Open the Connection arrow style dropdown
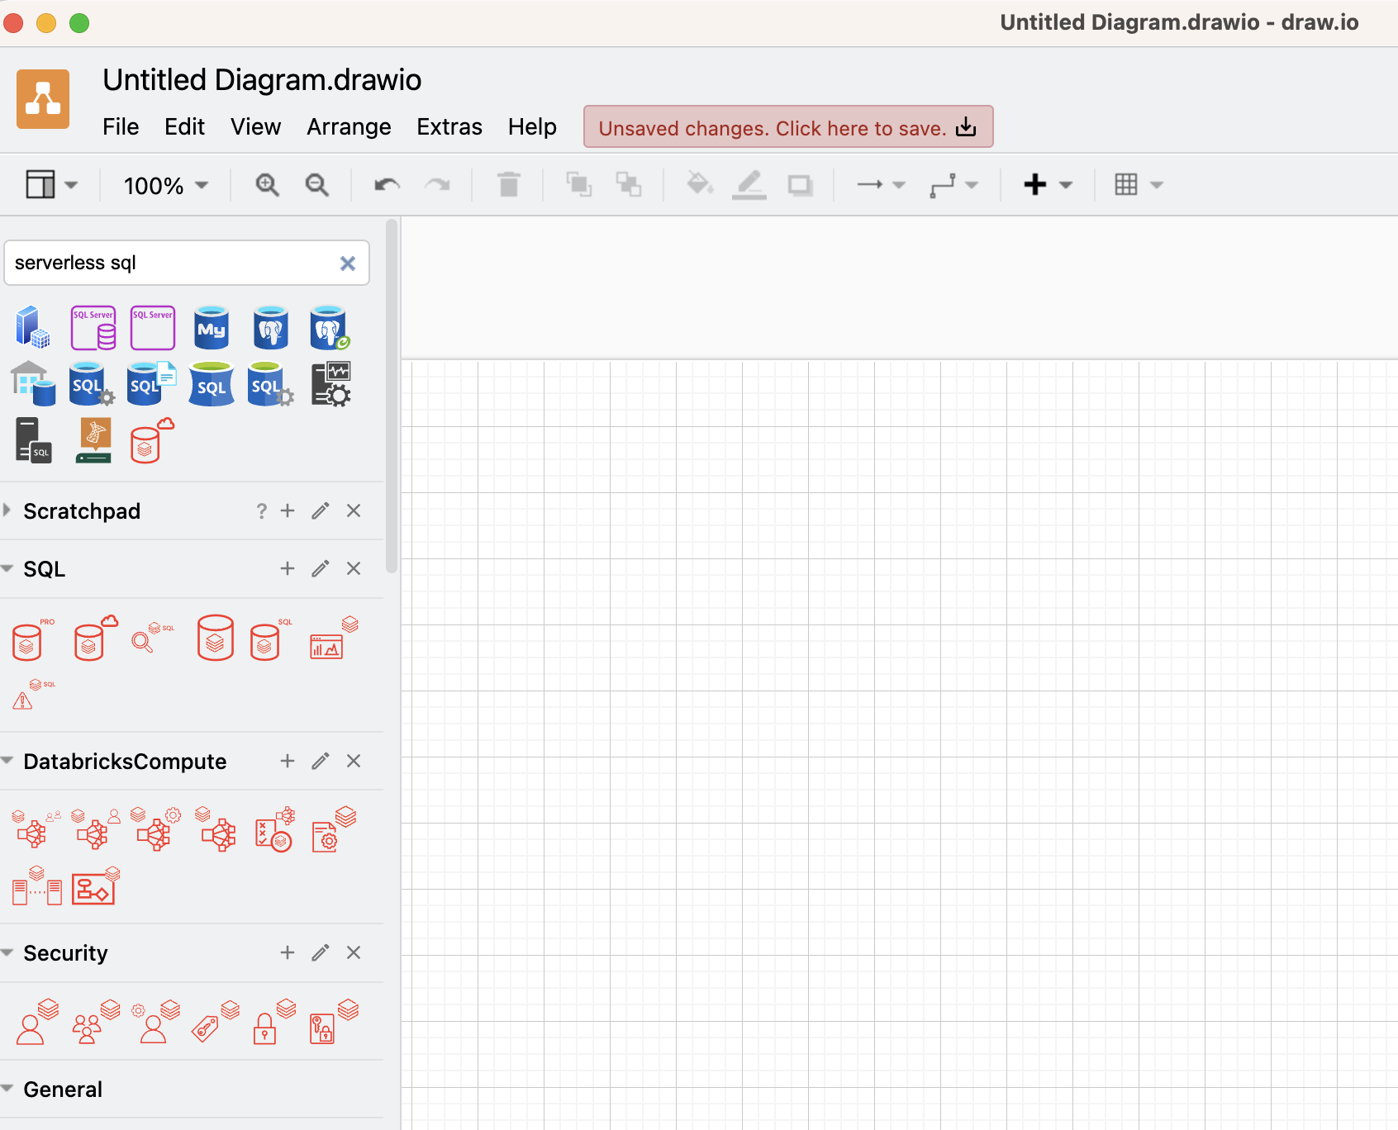Screen dimensions: 1398x1130 (x=881, y=184)
